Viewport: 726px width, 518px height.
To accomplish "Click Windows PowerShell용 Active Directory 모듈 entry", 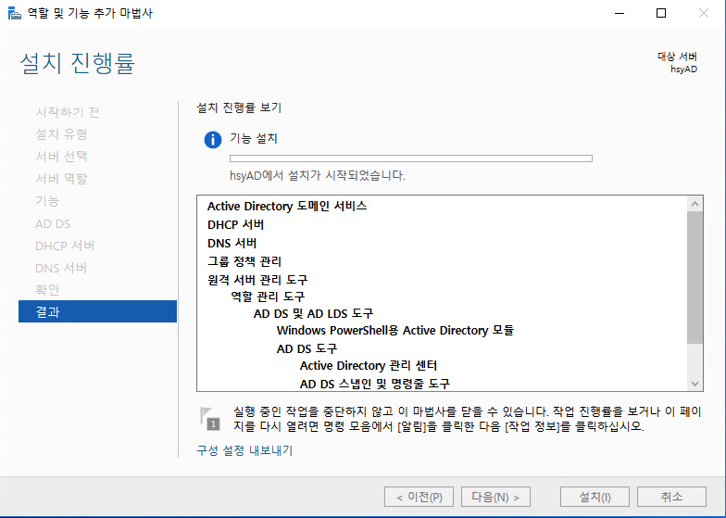I will tap(395, 330).
